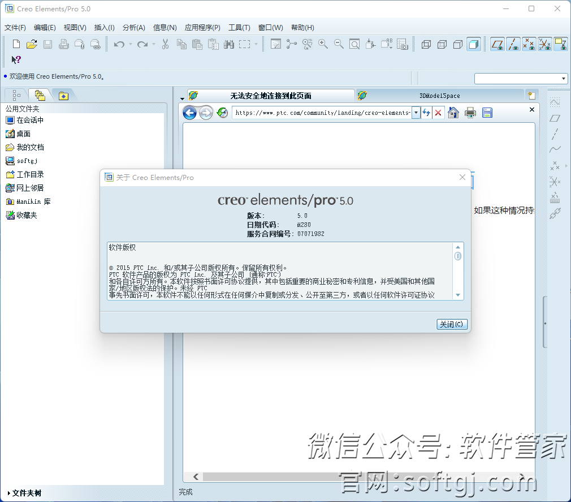Click the Save icon in main toolbar
Viewport: 571px width, 502px height.
pyautogui.click(x=47, y=44)
